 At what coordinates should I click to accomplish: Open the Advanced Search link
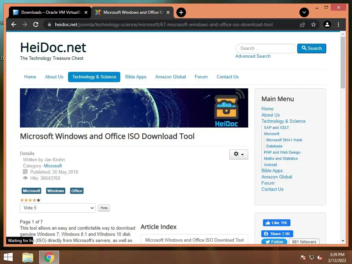253,56
